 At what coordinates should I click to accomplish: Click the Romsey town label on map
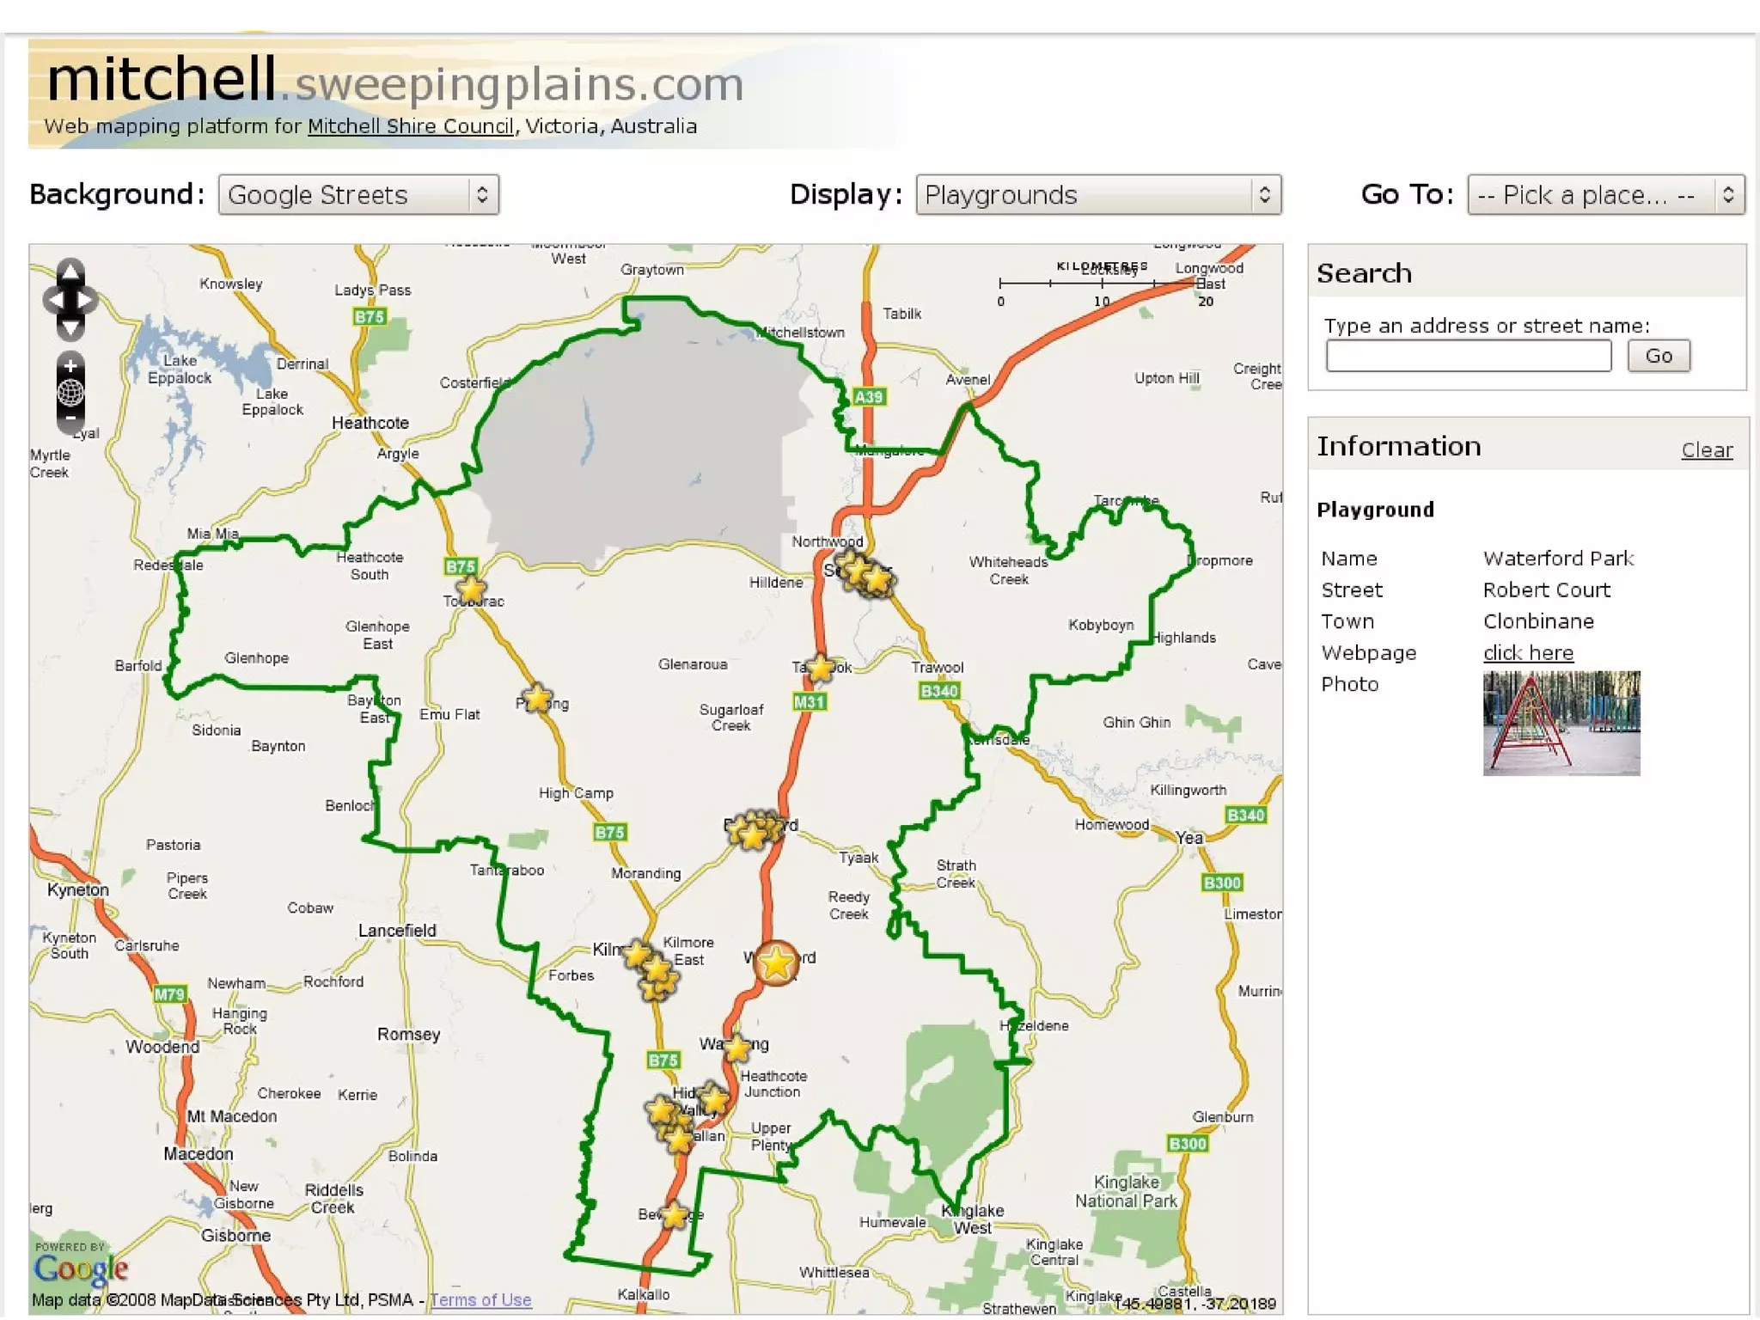tap(409, 1035)
